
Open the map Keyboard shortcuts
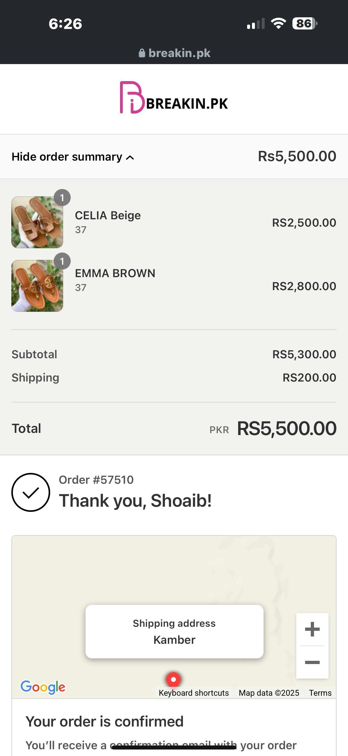coord(194,693)
